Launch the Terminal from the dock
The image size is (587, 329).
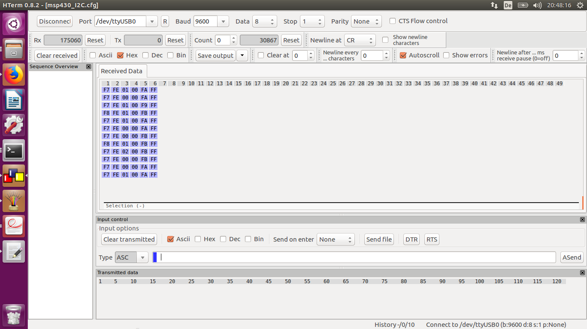point(14,150)
